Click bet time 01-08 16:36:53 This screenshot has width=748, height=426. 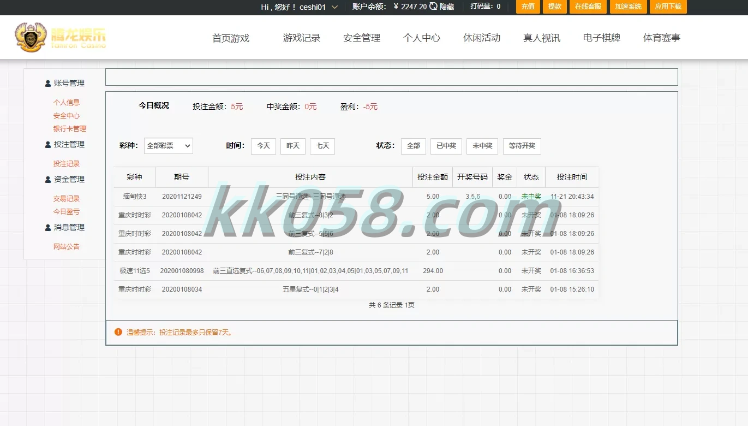[x=572, y=271]
